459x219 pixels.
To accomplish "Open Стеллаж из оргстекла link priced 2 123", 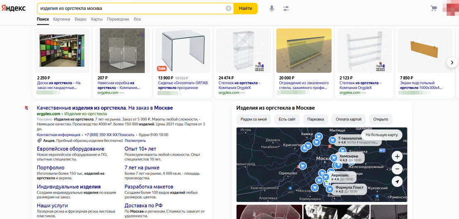I will [x=360, y=85].
